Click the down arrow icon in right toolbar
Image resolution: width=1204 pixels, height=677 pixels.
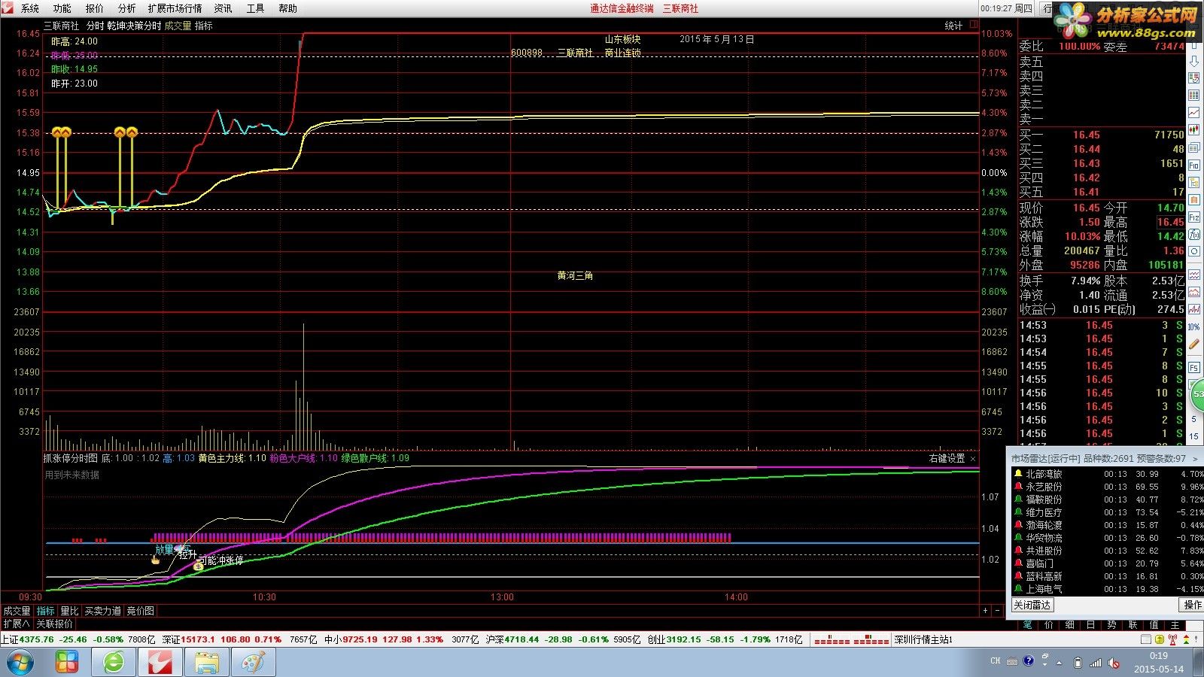pos(1194,62)
